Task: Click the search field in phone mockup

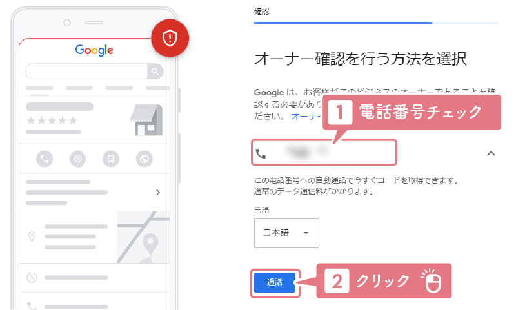Action: tap(86, 72)
